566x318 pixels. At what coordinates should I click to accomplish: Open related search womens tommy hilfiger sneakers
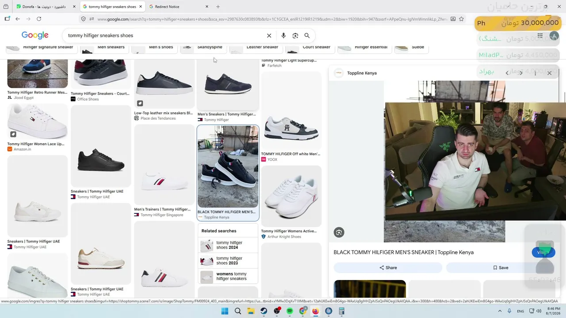228,276
